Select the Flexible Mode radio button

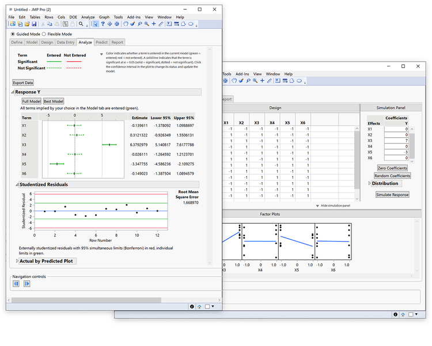click(x=44, y=34)
